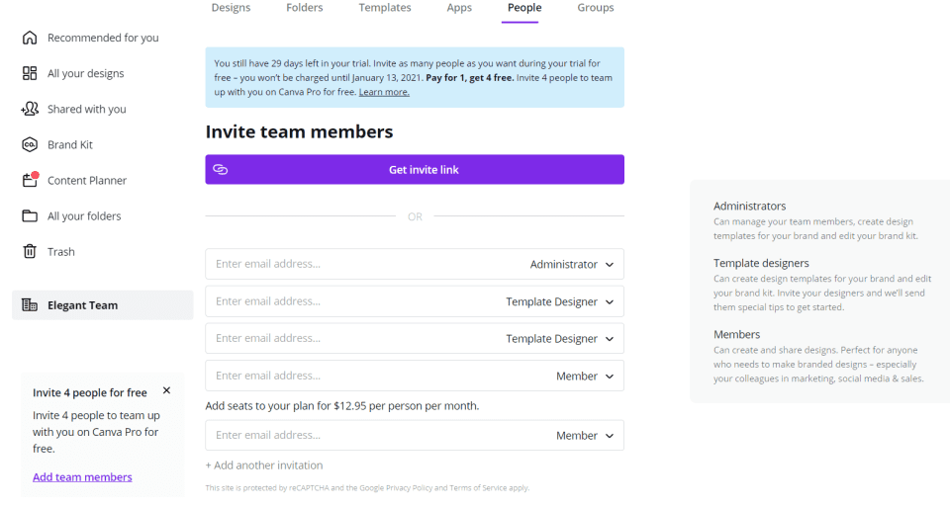Viewport: 950px width, 506px height.
Task: Click the Members description heading
Action: pyautogui.click(x=736, y=334)
